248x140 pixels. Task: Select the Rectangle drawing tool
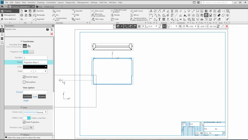point(39,15)
